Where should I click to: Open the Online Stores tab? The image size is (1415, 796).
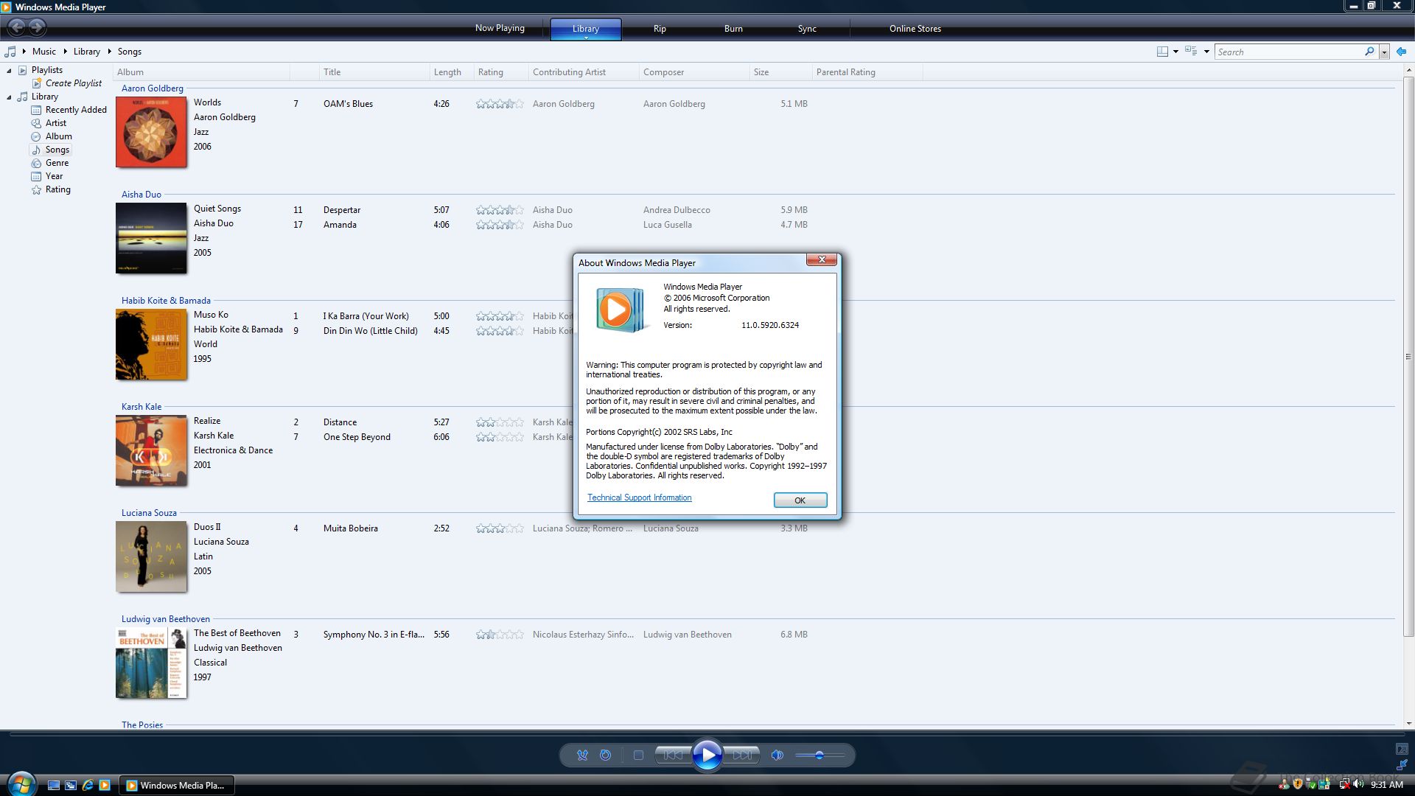915,29
